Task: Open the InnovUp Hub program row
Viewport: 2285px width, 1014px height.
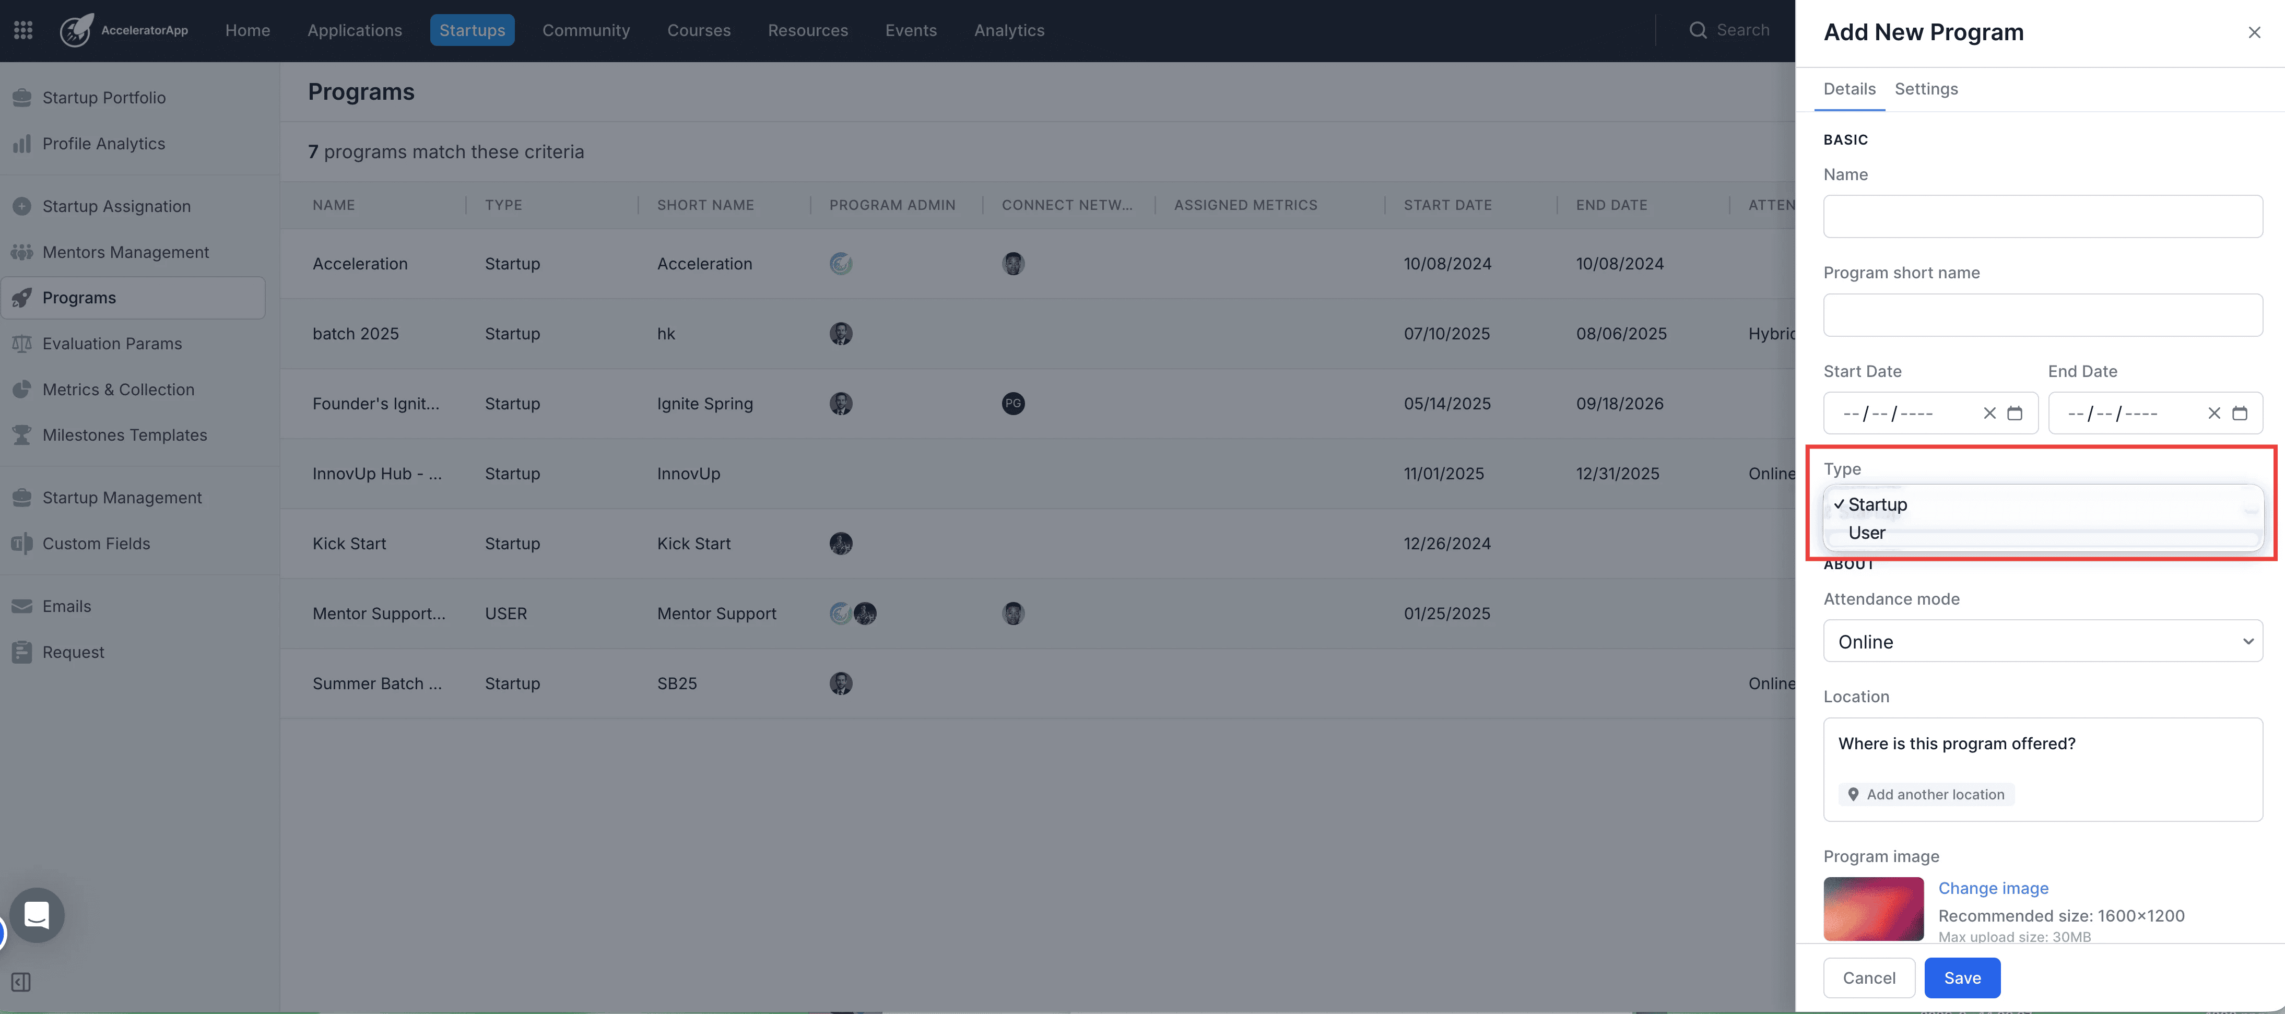Action: click(1038, 474)
